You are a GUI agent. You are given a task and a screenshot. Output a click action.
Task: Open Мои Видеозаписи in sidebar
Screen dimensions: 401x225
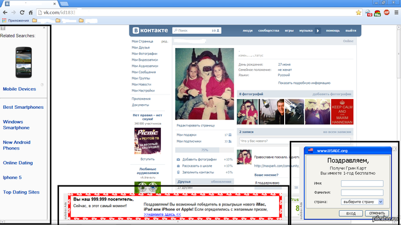[145, 60]
